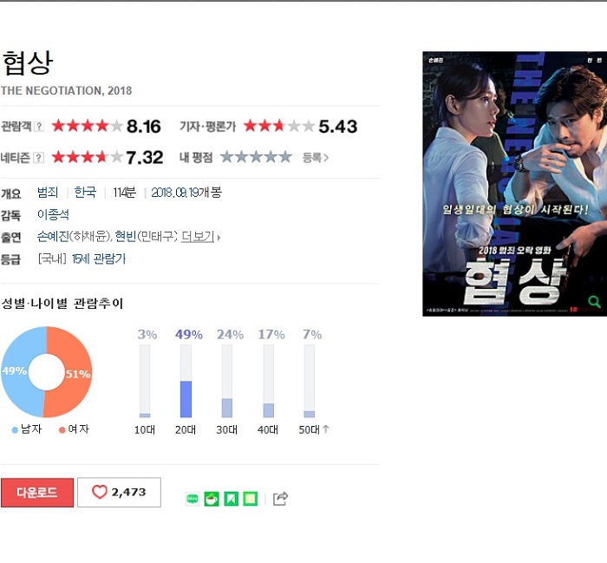The image size is (607, 563).
Task: Open the 한국 country link
Action: [85, 192]
